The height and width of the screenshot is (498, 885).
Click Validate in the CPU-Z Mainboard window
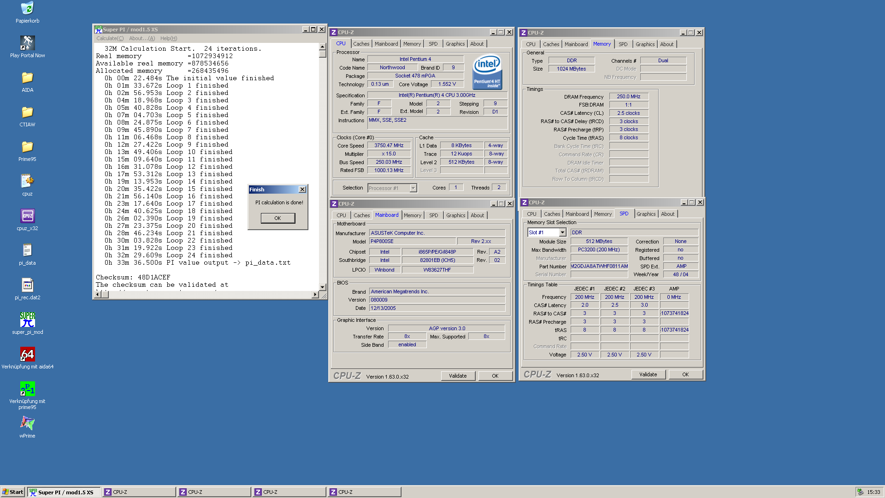(458, 376)
